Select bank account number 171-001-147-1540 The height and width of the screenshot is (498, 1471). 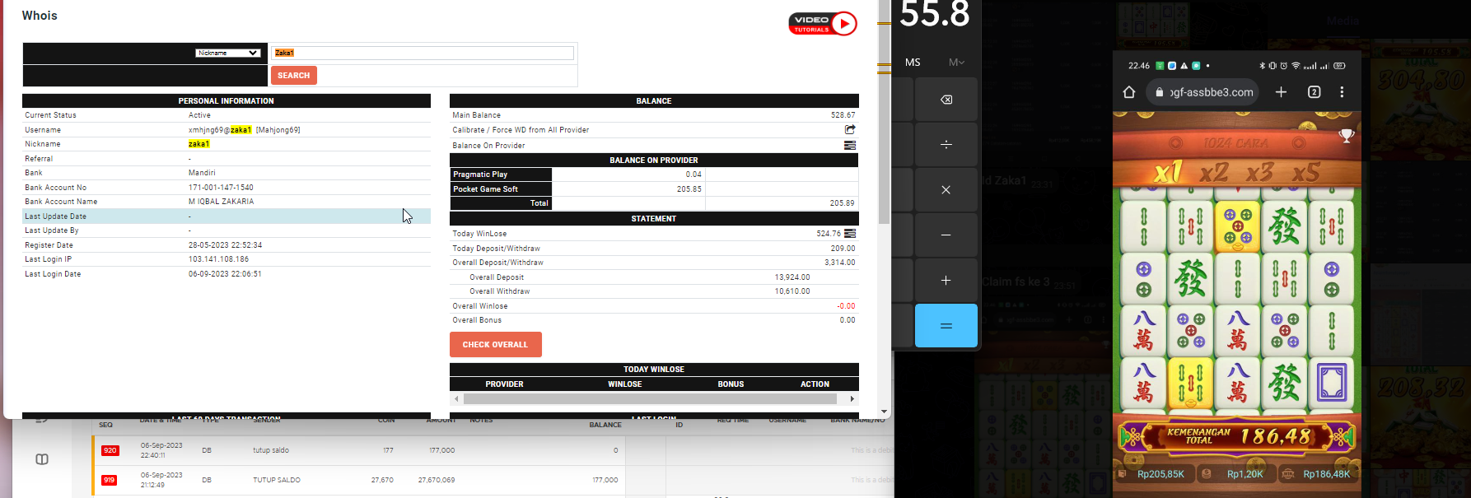[221, 188]
